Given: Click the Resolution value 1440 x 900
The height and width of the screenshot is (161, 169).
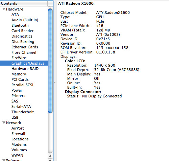Looking at the screenshot, I should click(105, 65).
